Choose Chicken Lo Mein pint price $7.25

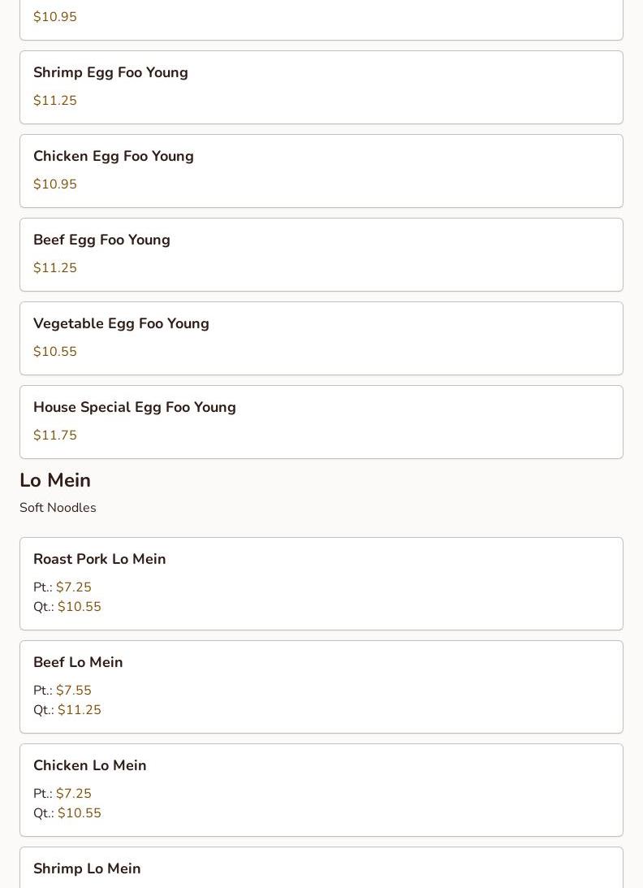click(x=73, y=794)
